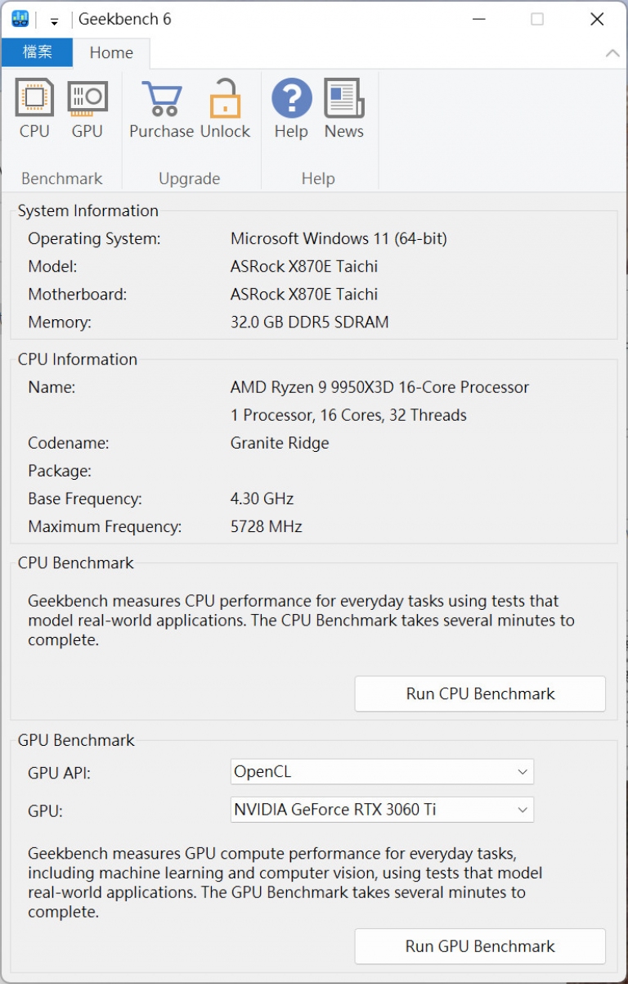
Task: Click the 'Maximum Frequency:' label
Action: [105, 526]
